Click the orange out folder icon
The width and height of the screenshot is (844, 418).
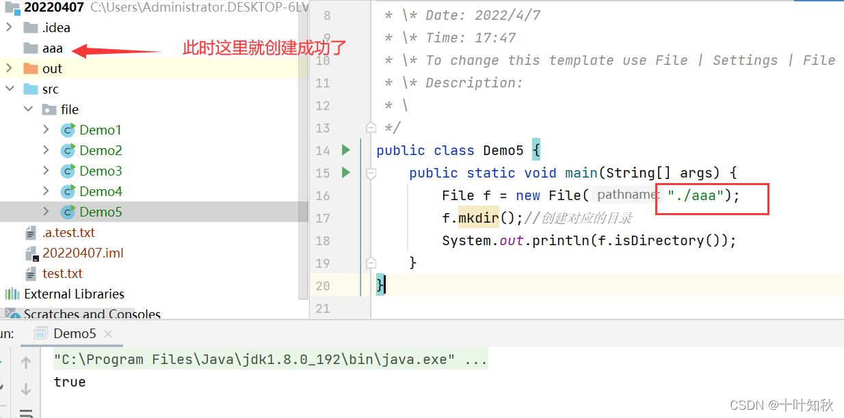coord(31,68)
